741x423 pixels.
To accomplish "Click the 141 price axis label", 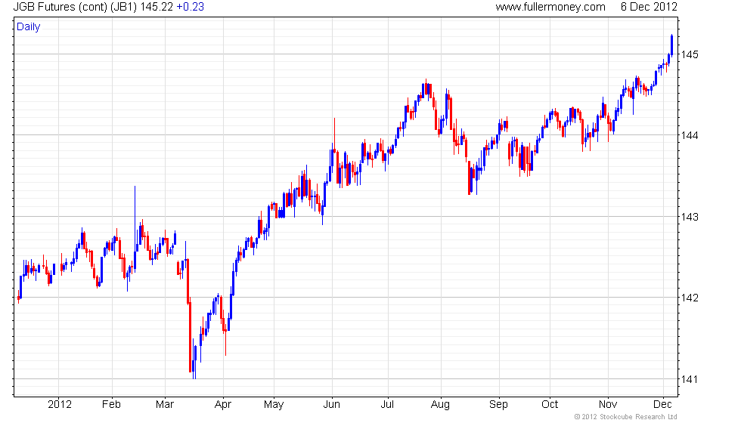I will pos(689,379).
